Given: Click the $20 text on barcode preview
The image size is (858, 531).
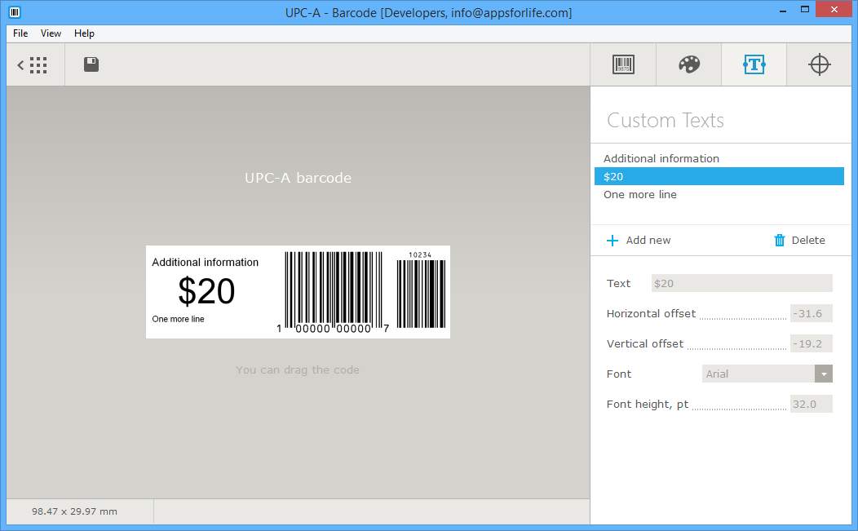Looking at the screenshot, I should click(x=206, y=290).
